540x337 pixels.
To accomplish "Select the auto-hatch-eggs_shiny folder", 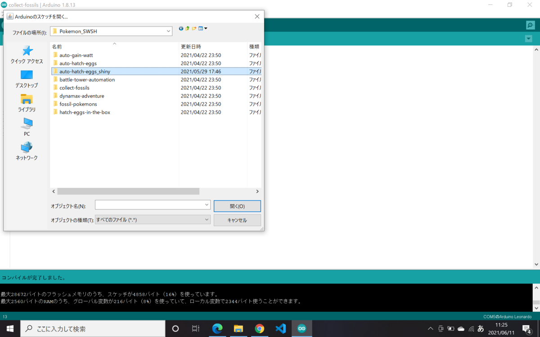I will [85, 71].
